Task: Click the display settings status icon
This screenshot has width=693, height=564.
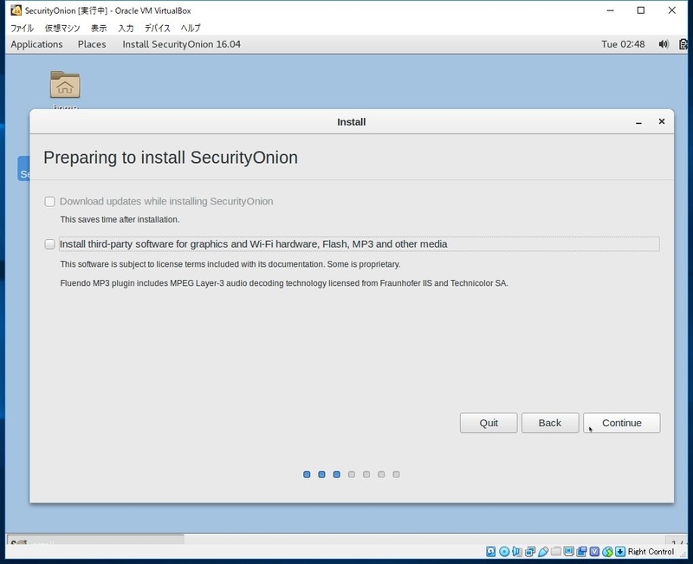Action: [569, 551]
